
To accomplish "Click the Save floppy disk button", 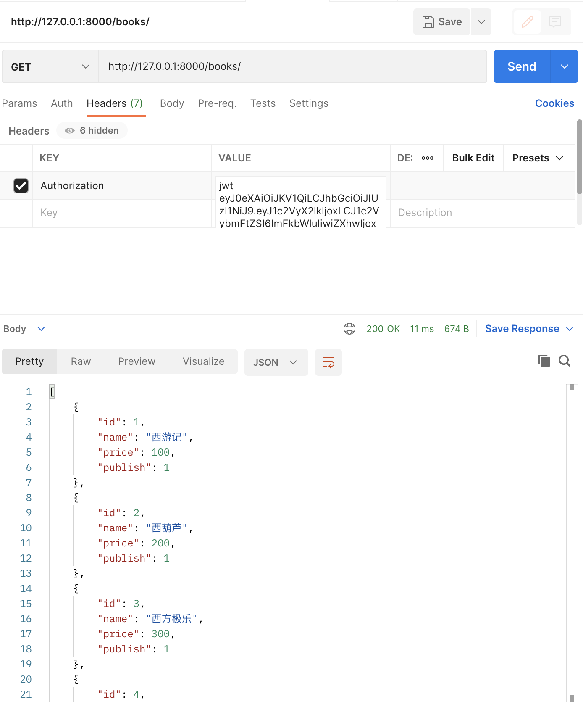I will pos(442,22).
